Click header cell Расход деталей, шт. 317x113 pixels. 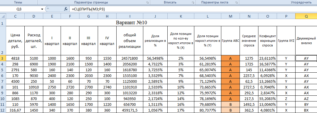34,41
